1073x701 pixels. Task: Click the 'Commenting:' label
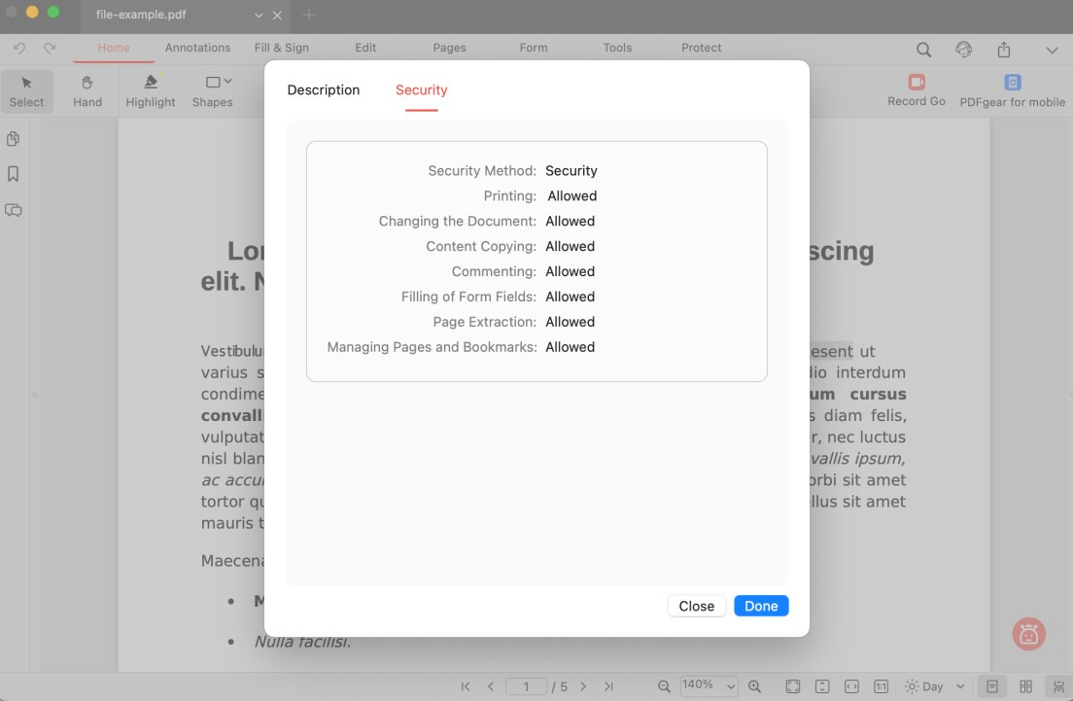494,271
